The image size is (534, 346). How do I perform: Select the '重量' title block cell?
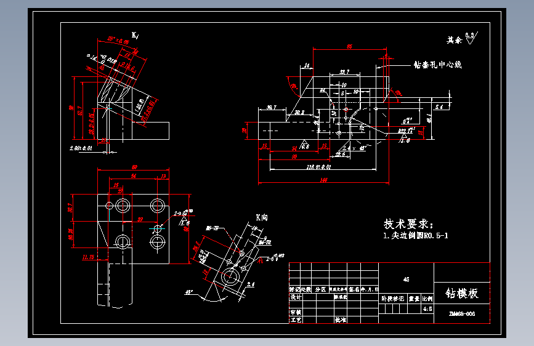pyautogui.click(x=414, y=299)
